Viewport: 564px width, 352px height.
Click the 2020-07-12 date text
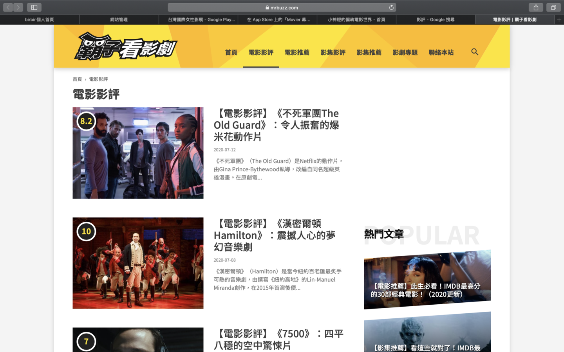tap(224, 150)
